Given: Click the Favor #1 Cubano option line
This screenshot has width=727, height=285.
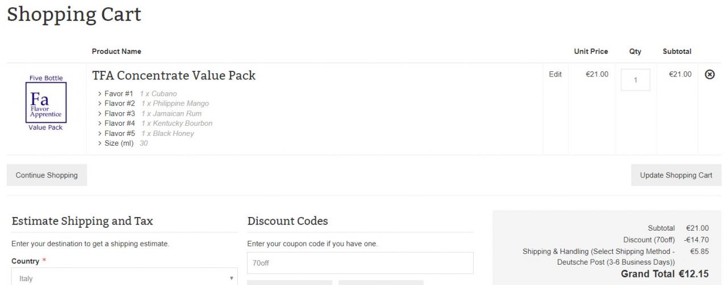Looking at the screenshot, I should pos(137,93).
